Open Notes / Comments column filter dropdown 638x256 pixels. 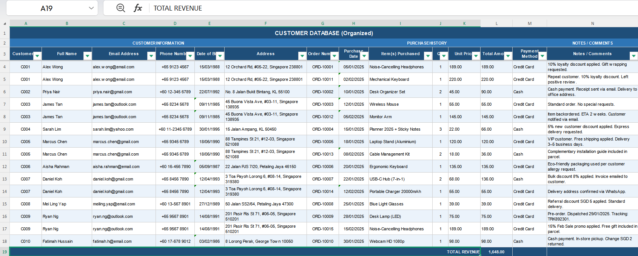point(634,56)
